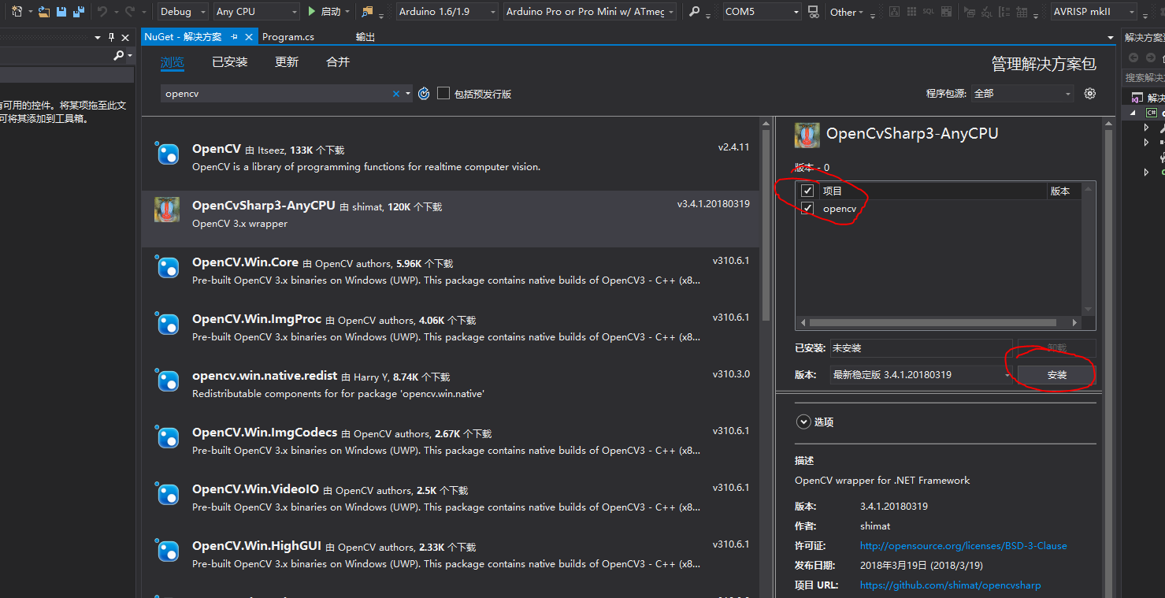Clear the opencv search text with X
This screenshot has width=1165, height=598.
pos(396,94)
